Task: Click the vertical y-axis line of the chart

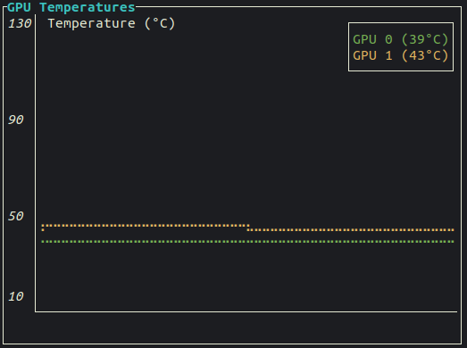Action: [36, 162]
